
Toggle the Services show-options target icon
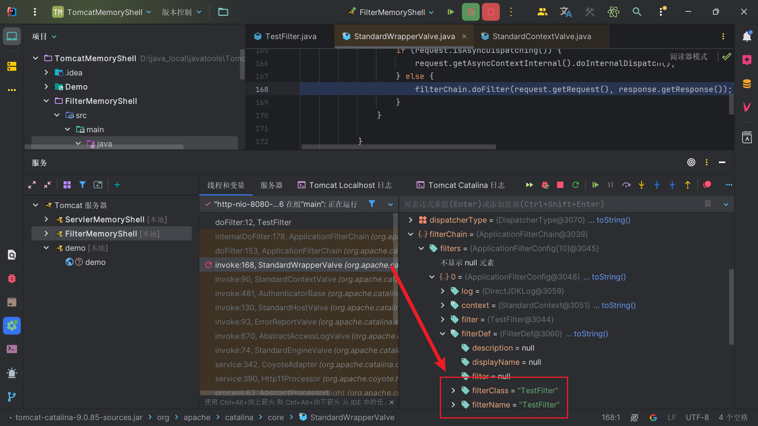(x=691, y=162)
